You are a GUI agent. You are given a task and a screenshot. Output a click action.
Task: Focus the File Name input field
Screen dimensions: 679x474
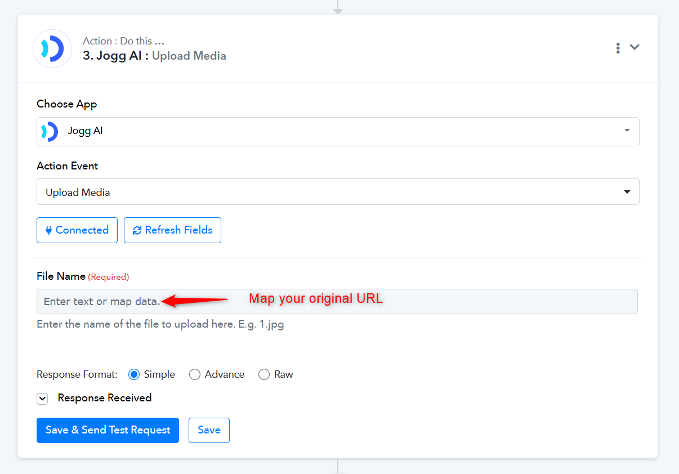coord(337,302)
